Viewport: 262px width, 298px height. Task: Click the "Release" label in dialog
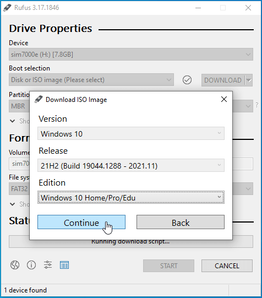point(53,151)
